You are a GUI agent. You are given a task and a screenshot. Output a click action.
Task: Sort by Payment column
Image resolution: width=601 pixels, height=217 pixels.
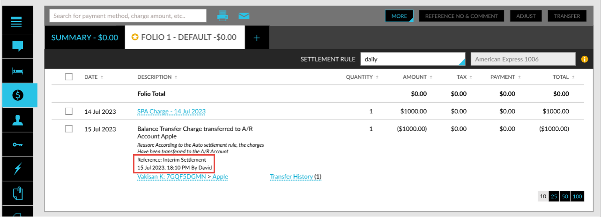(x=505, y=77)
